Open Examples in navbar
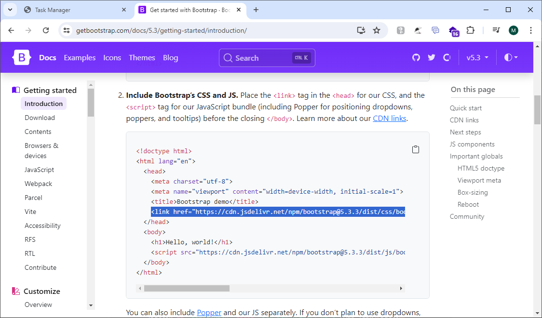 click(80, 58)
